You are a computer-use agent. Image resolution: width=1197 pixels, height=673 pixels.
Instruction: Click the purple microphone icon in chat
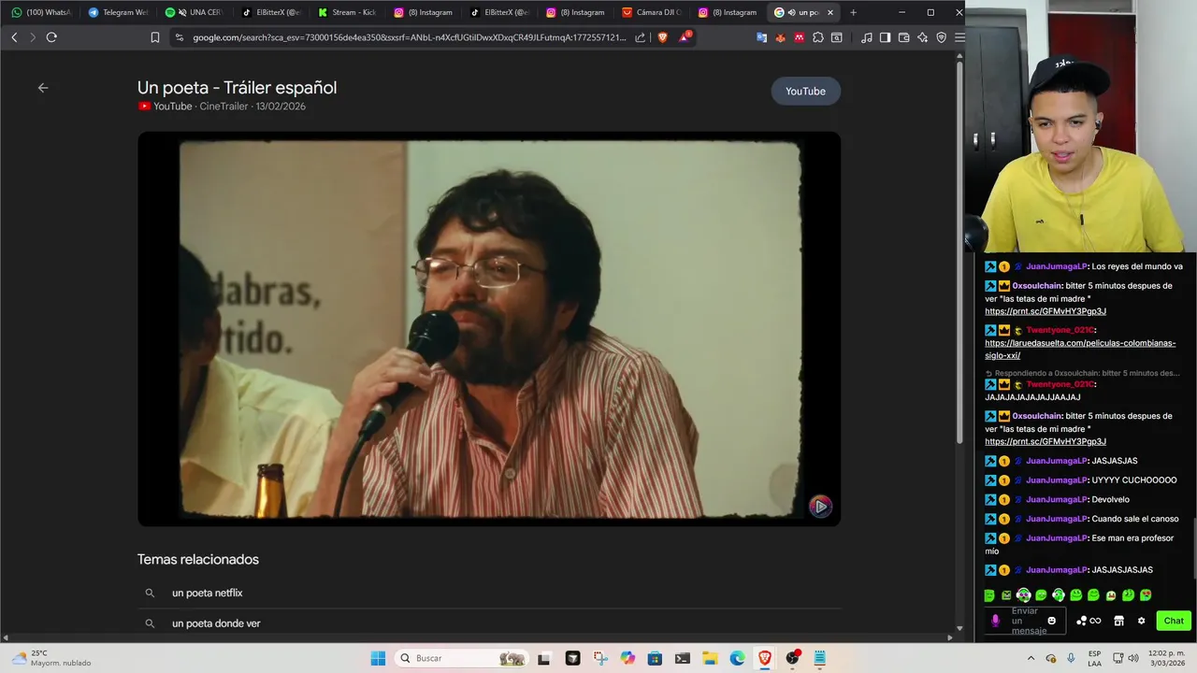[x=995, y=621]
